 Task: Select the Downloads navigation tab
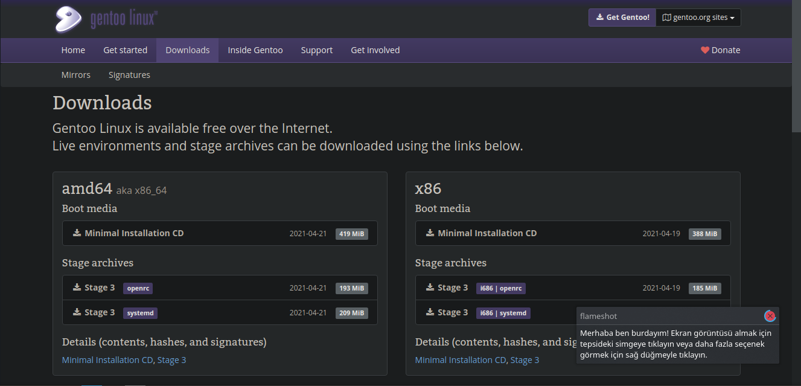pos(188,50)
